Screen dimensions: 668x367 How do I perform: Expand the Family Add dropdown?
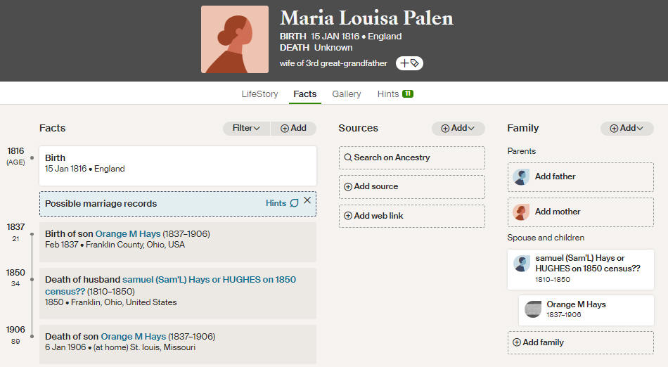pyautogui.click(x=627, y=128)
